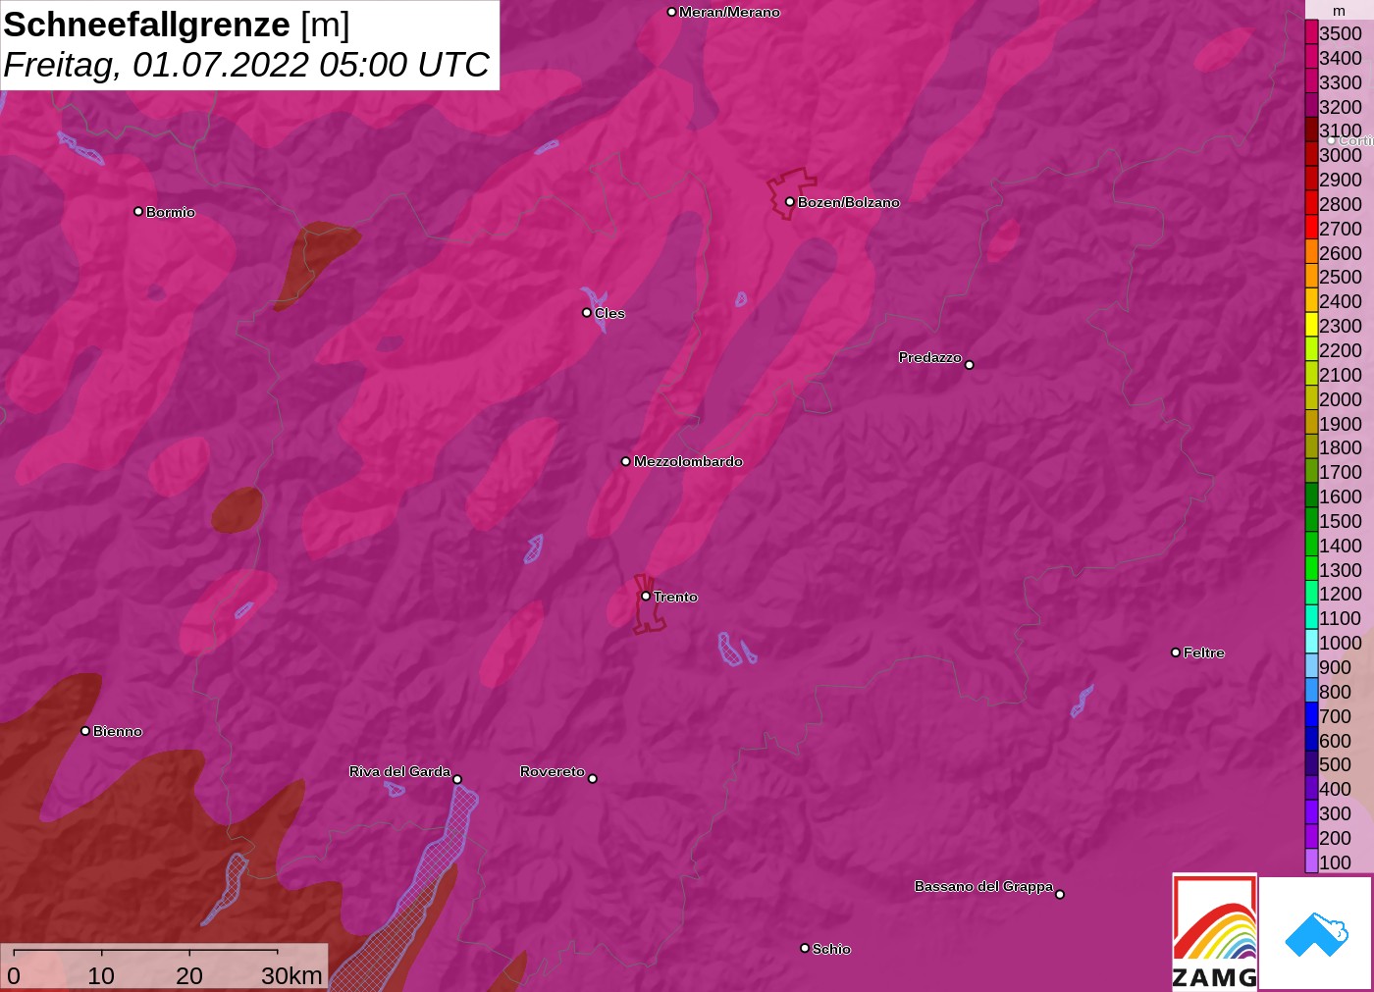Click the legend unit label m
1374x992 pixels.
(1339, 11)
